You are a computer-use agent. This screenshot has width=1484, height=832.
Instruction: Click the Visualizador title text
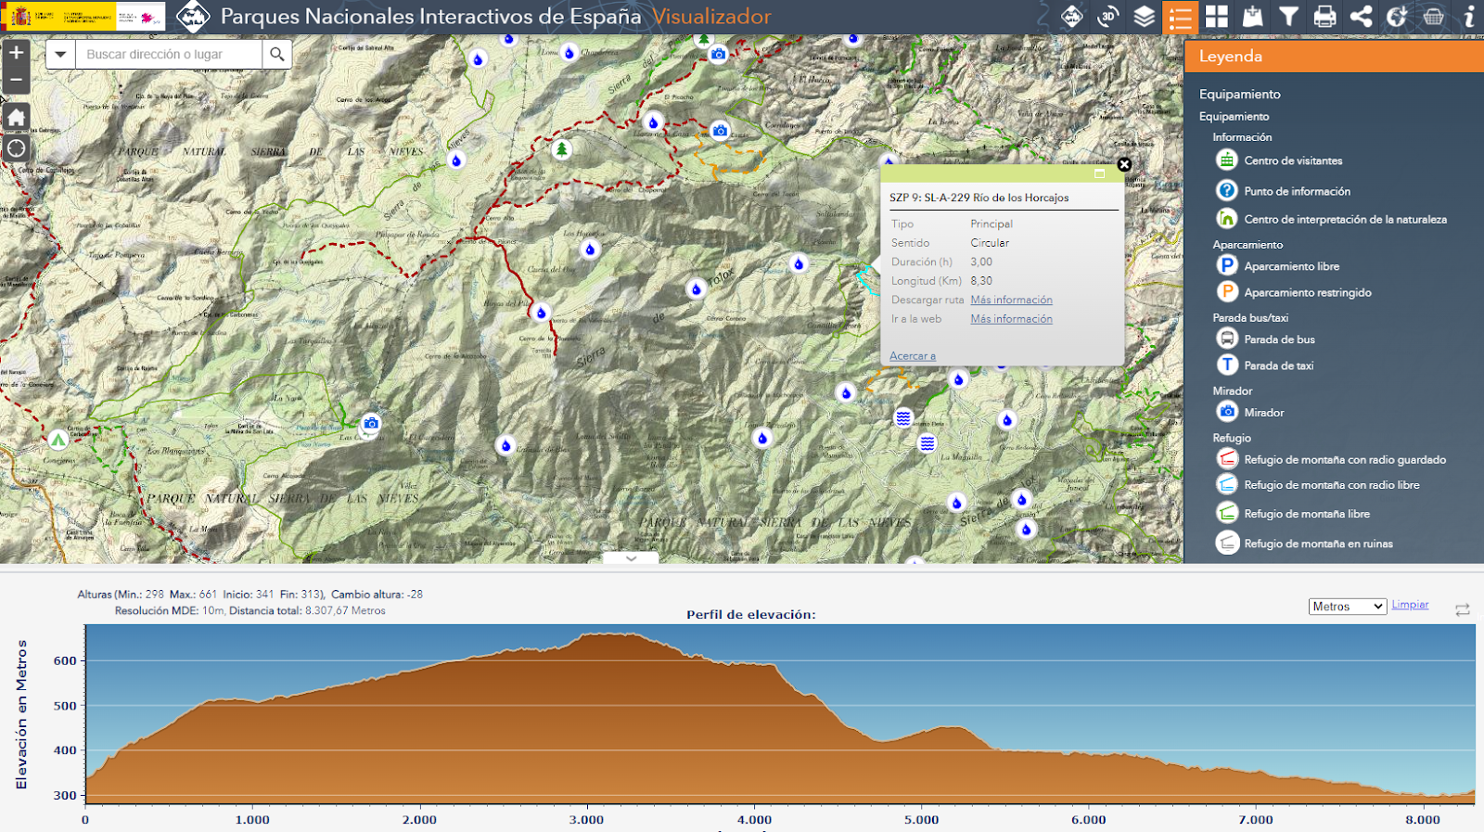[x=711, y=17]
